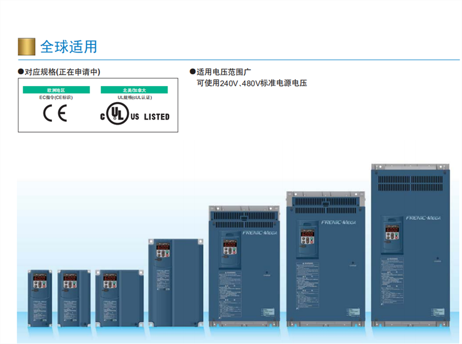Click the gold square beside 全球适用
This screenshot has height=344, width=462.
pos(27,47)
